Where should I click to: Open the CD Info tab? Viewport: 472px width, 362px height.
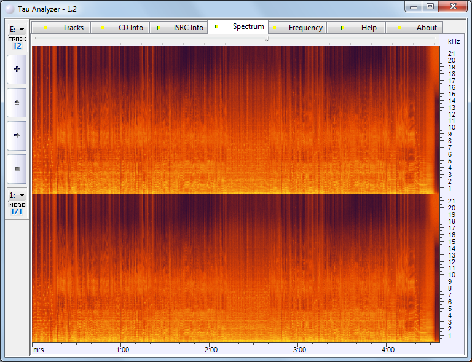point(124,28)
